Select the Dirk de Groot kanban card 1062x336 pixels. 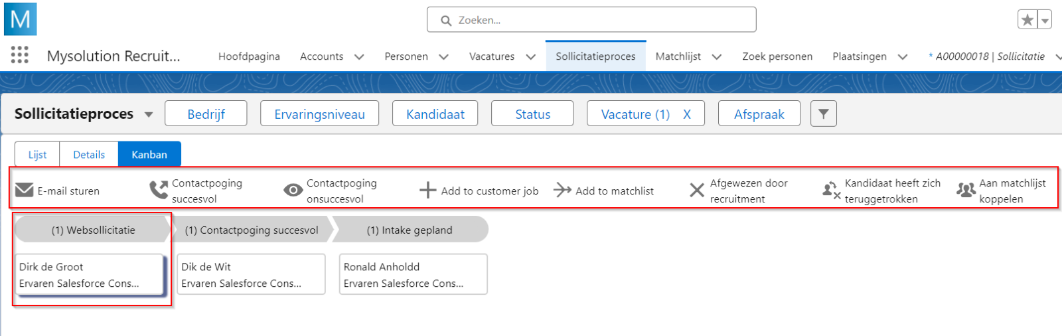pyautogui.click(x=90, y=274)
